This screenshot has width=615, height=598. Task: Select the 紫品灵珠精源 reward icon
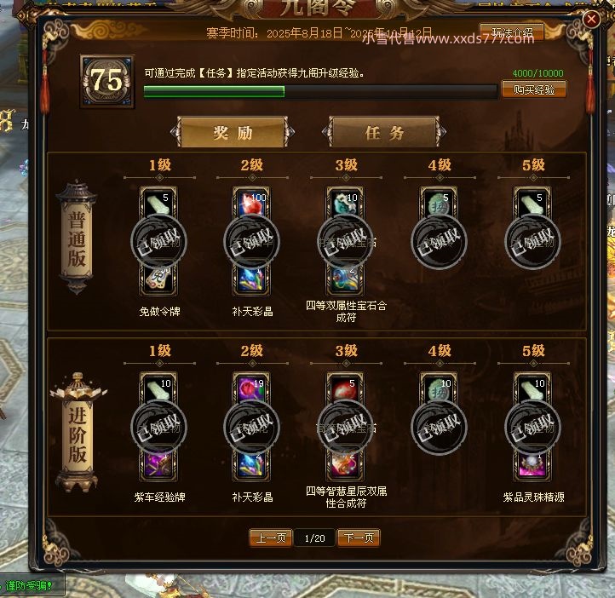[x=532, y=465]
